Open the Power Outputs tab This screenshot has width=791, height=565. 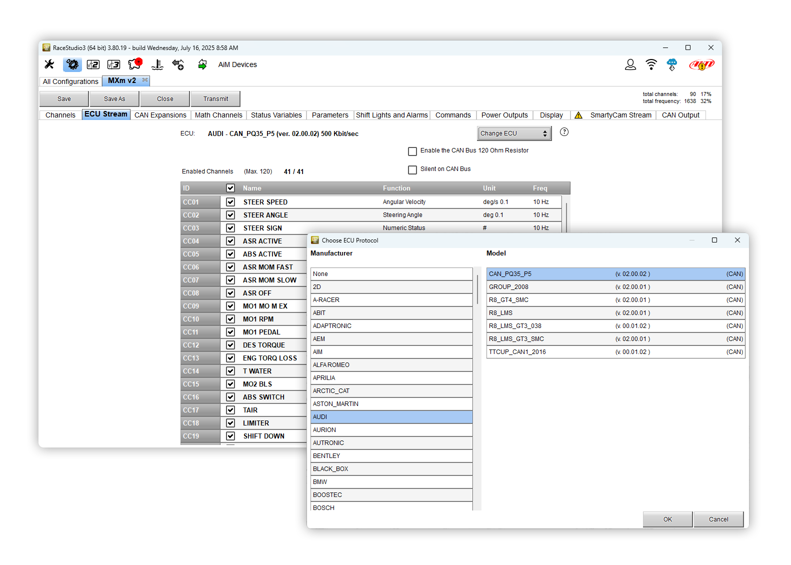tap(504, 115)
